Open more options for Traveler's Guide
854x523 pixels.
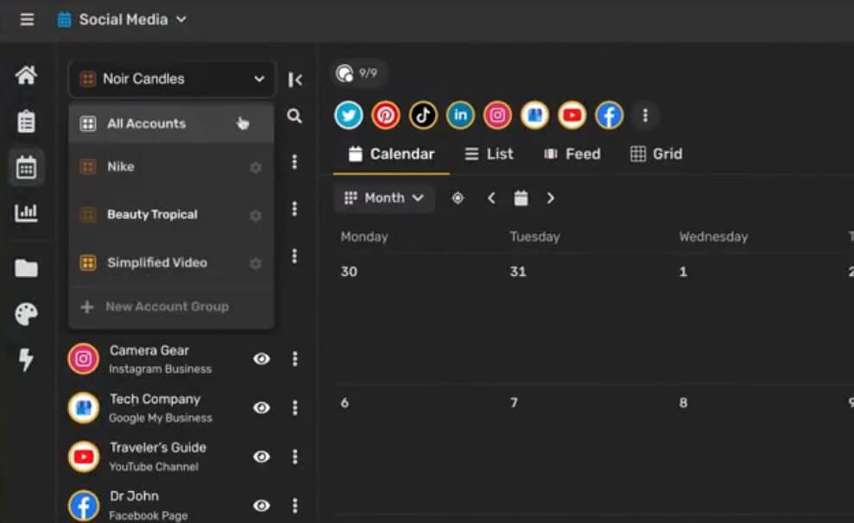(x=295, y=457)
